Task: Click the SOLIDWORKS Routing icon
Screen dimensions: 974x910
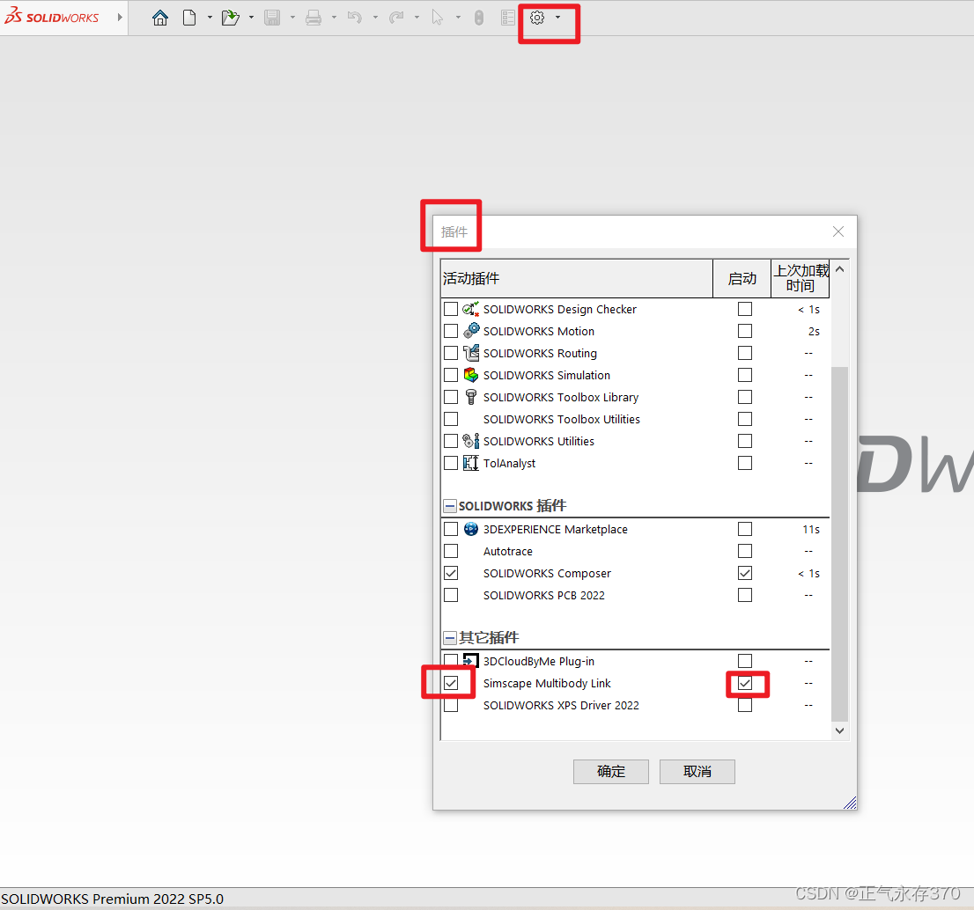Action: 470,353
